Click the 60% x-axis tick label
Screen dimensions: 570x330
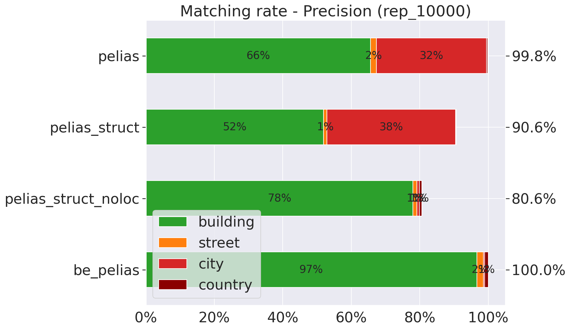point(351,318)
